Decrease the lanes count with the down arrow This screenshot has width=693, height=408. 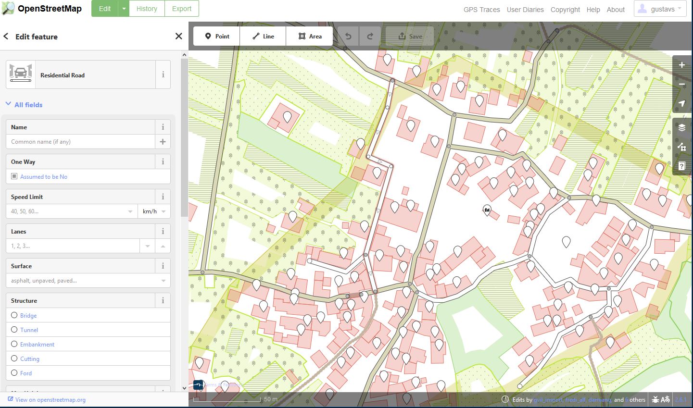(x=147, y=246)
